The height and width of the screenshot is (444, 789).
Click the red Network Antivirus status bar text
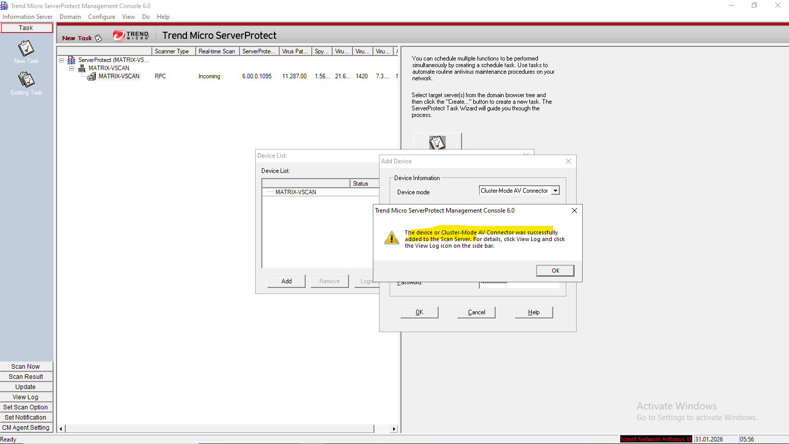pos(656,439)
